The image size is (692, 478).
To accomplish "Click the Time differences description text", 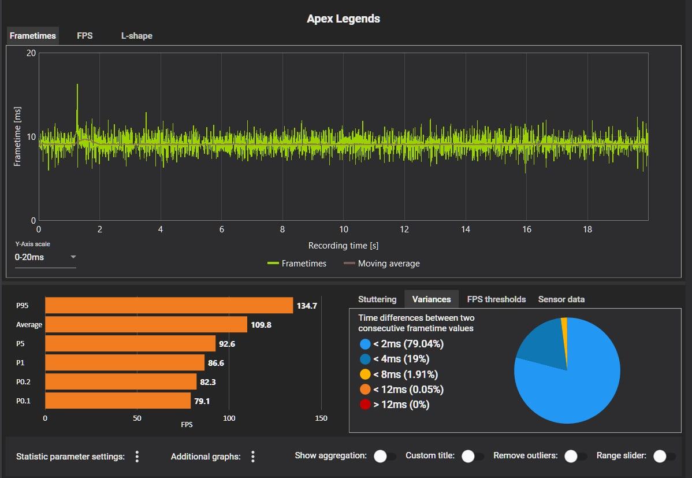I will tap(416, 323).
